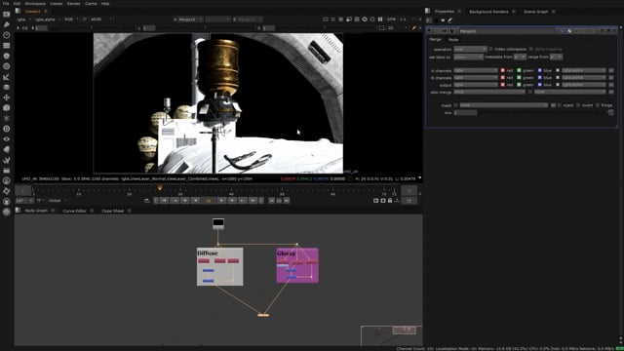This screenshot has width=624, height=351.
Task: Open the A channels layer dropdown
Action: click(x=476, y=70)
